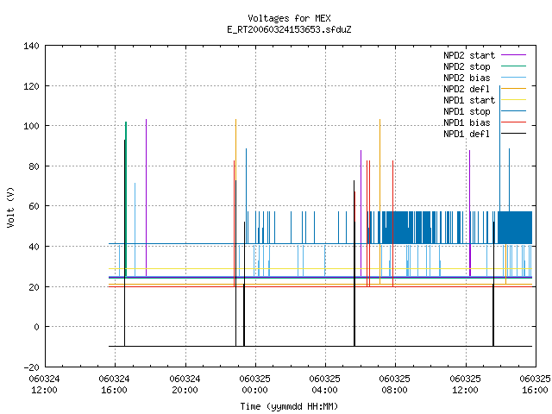Click the red NPD1 bias legend line sample

tap(514, 122)
